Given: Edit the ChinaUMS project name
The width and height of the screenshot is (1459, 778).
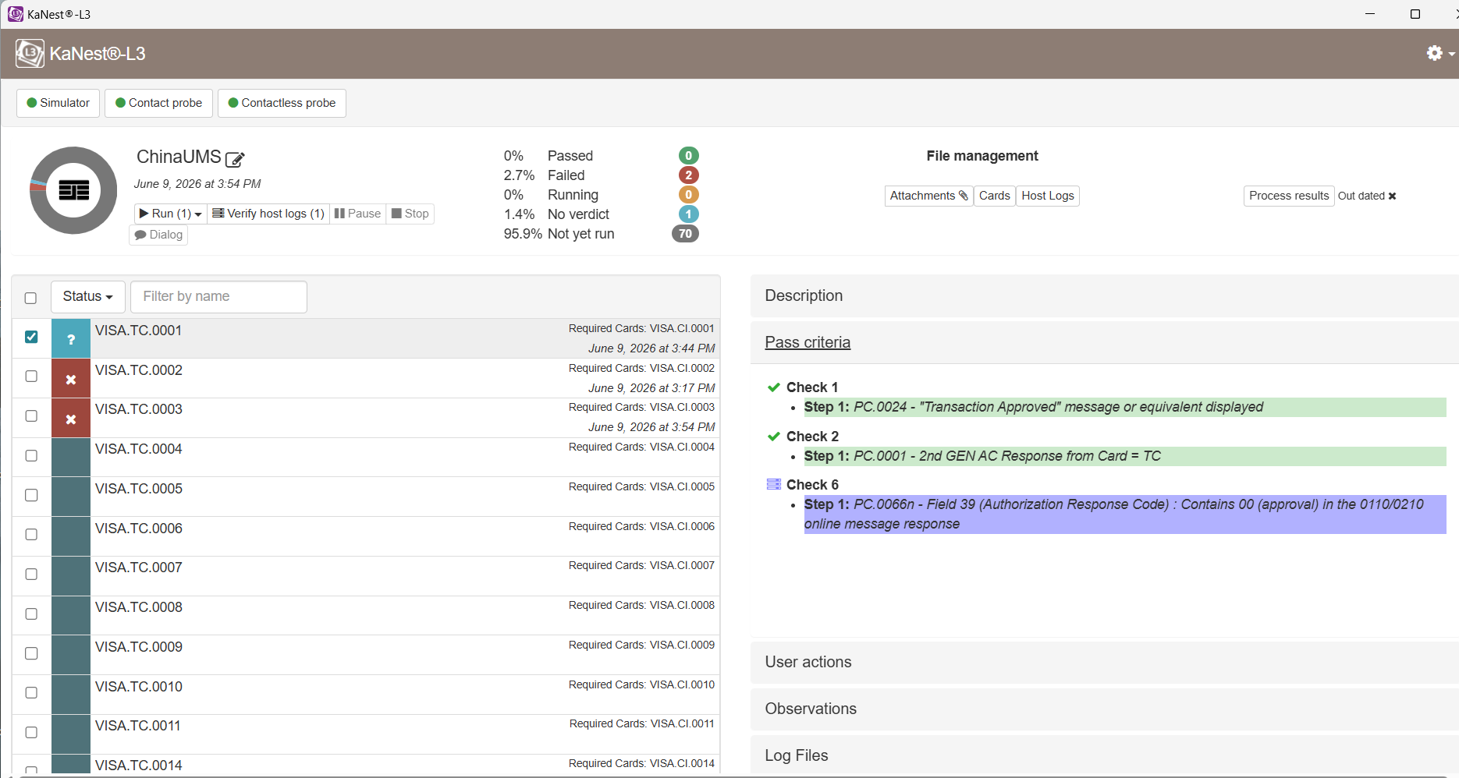Looking at the screenshot, I should tap(235, 159).
